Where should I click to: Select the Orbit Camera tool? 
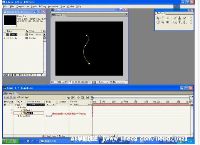click(x=168, y=18)
